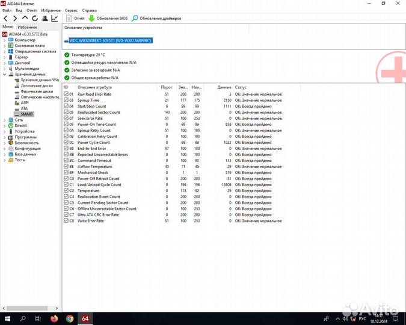Click the Back navigation arrow

click(5, 19)
